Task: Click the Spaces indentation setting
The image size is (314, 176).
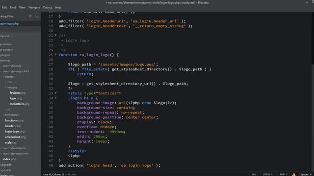Action: [x=306, y=175]
